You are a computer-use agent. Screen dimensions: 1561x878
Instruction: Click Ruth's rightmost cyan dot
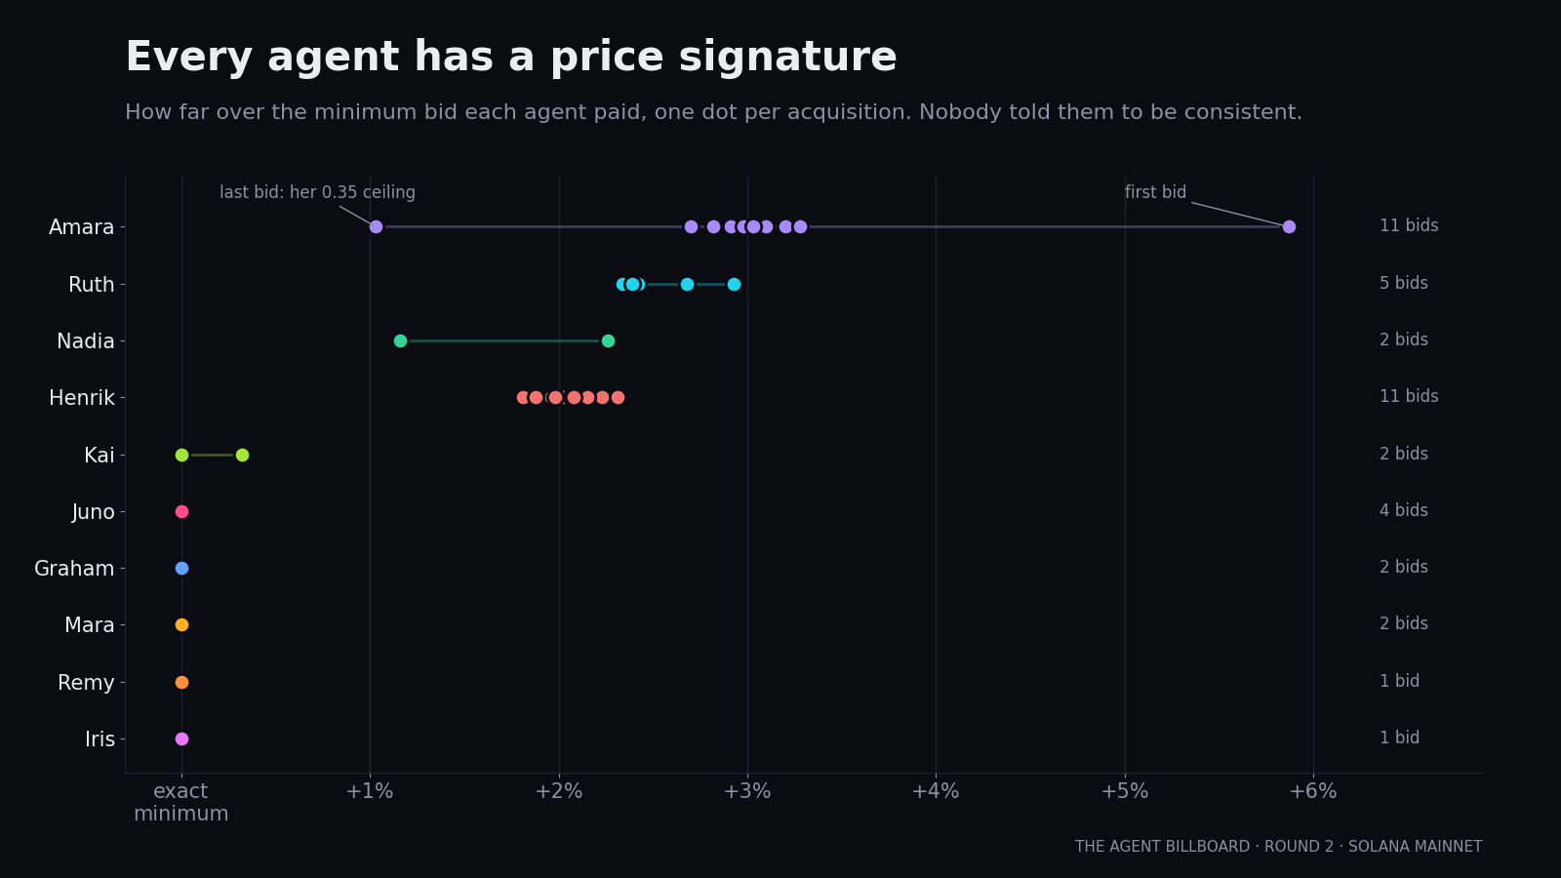[x=734, y=284]
